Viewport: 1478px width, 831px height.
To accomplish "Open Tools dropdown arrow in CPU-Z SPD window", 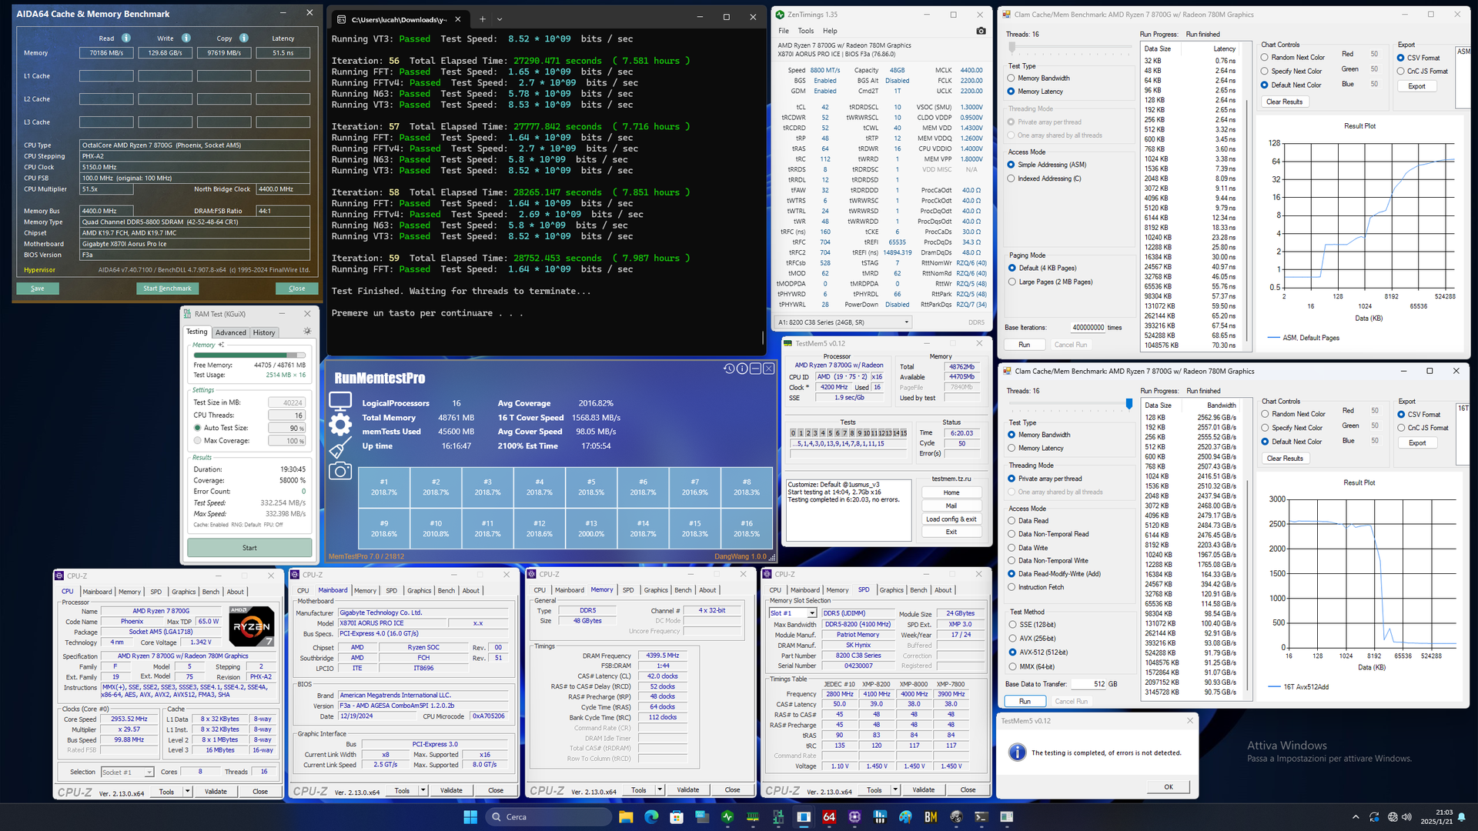I will coord(895,789).
